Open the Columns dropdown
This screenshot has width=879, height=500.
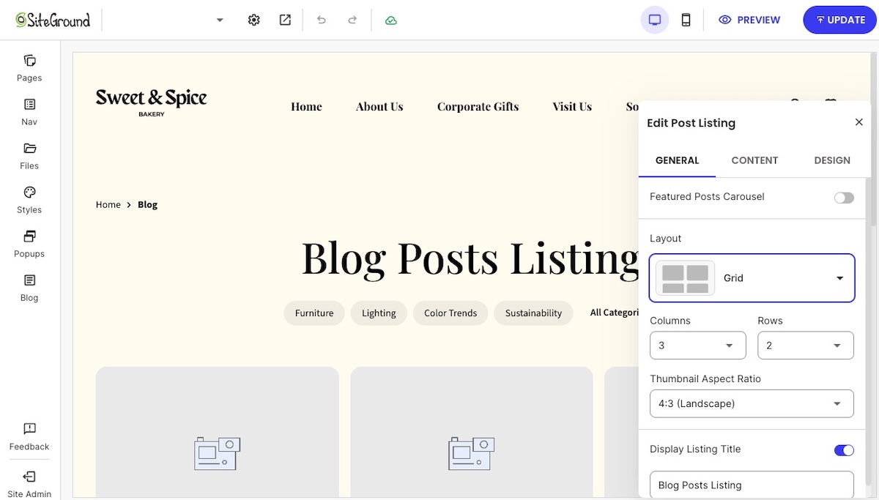[697, 346]
